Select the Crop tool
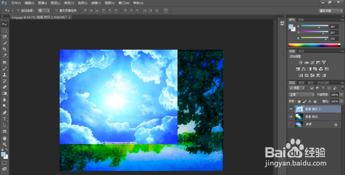345x175 pixels. [4, 49]
